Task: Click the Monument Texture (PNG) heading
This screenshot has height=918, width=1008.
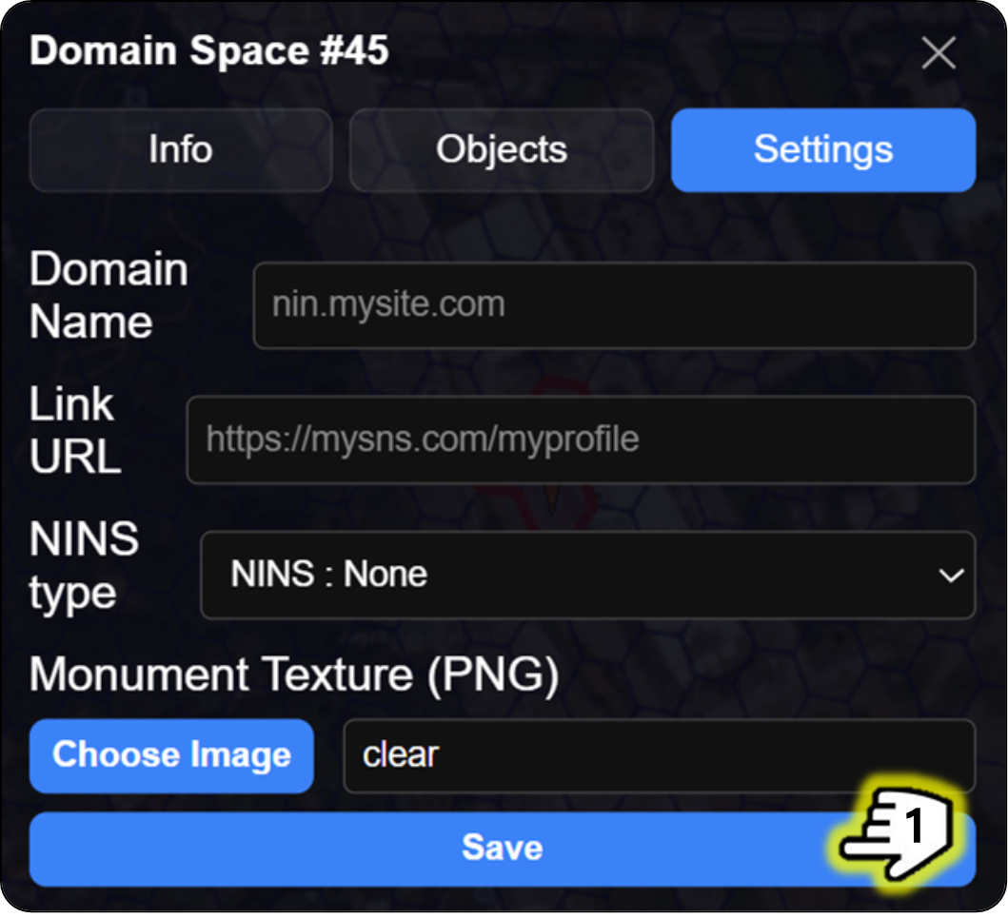Action: point(293,674)
